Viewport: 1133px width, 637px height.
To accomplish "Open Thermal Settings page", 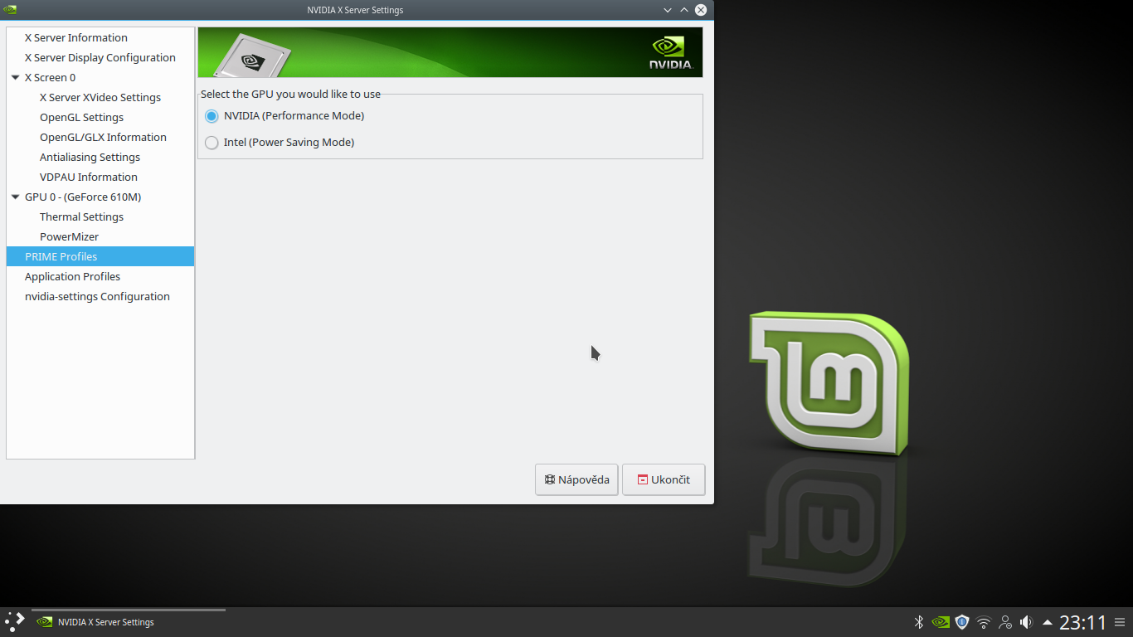I will pyautogui.click(x=81, y=216).
